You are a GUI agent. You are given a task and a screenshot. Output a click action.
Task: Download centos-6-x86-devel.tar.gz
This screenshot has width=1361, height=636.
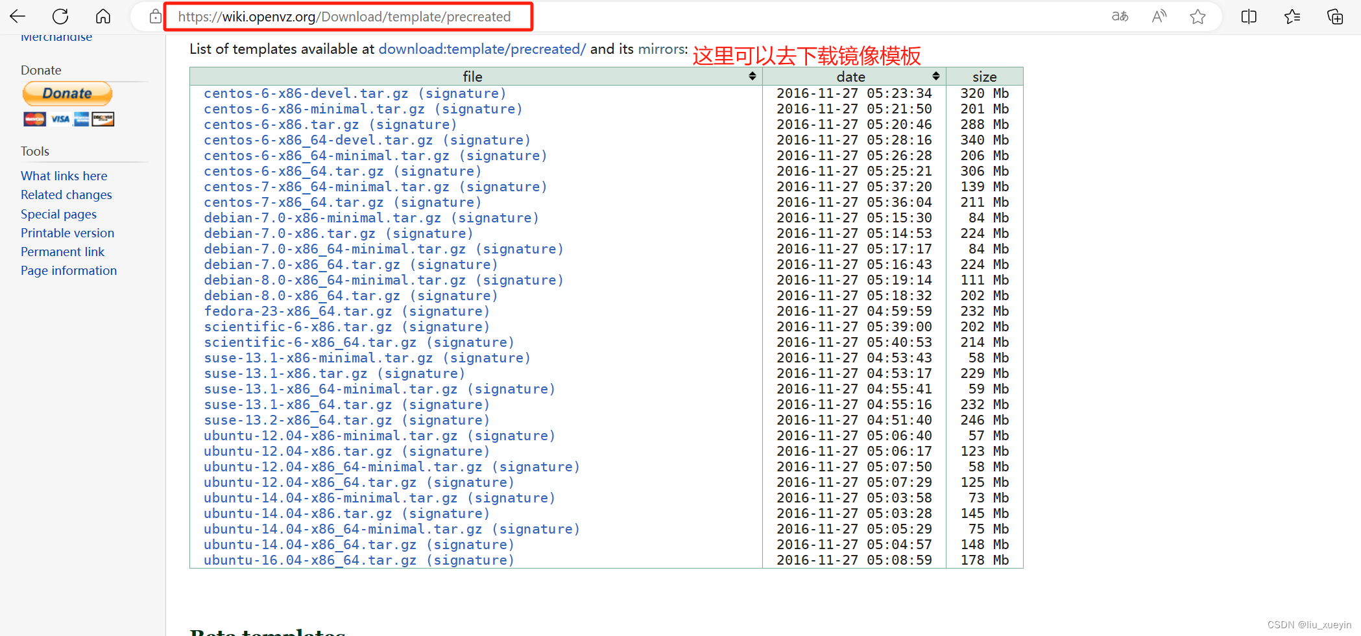(306, 93)
